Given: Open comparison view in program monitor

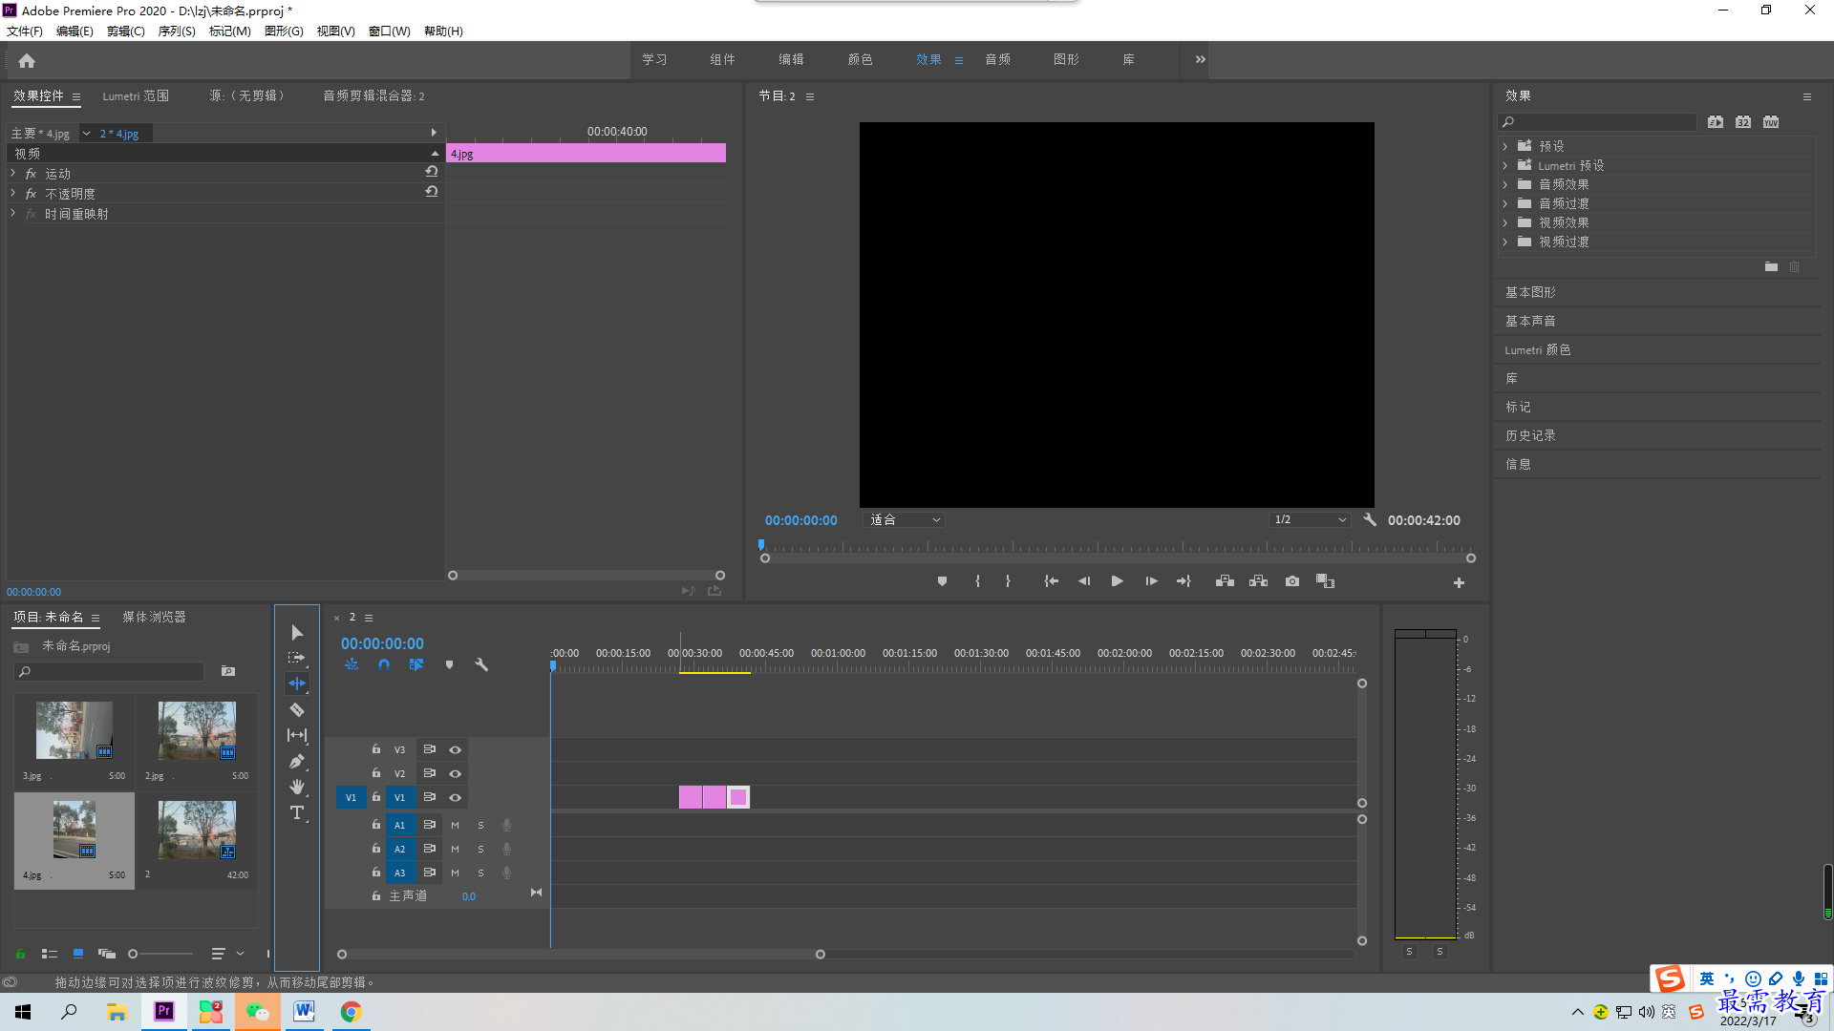Looking at the screenshot, I should 1325,581.
